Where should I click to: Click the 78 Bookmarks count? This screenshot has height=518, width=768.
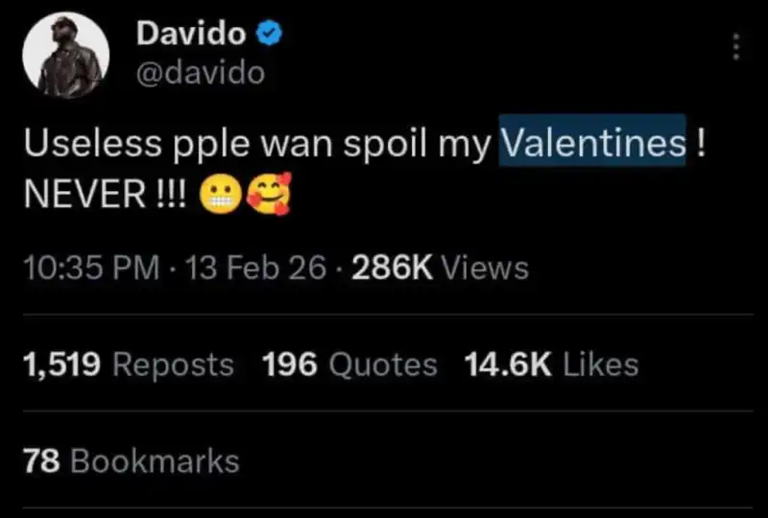(x=131, y=461)
